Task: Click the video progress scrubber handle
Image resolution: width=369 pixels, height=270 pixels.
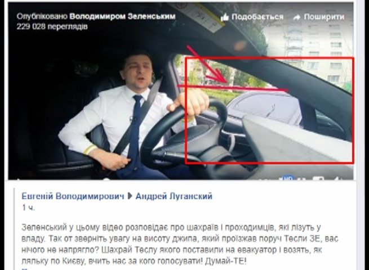Action: (106, 179)
